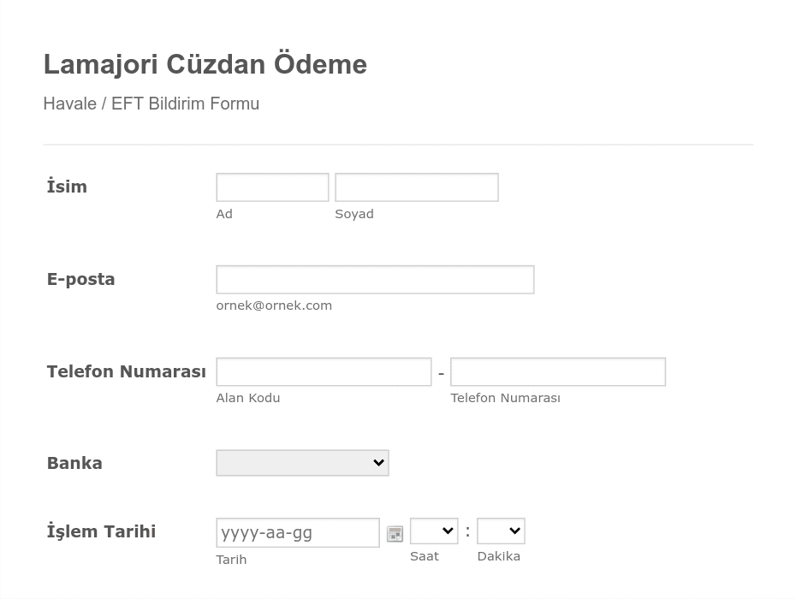
Task: Click the yyyy-aa-gg date input field
Action: pos(298,533)
